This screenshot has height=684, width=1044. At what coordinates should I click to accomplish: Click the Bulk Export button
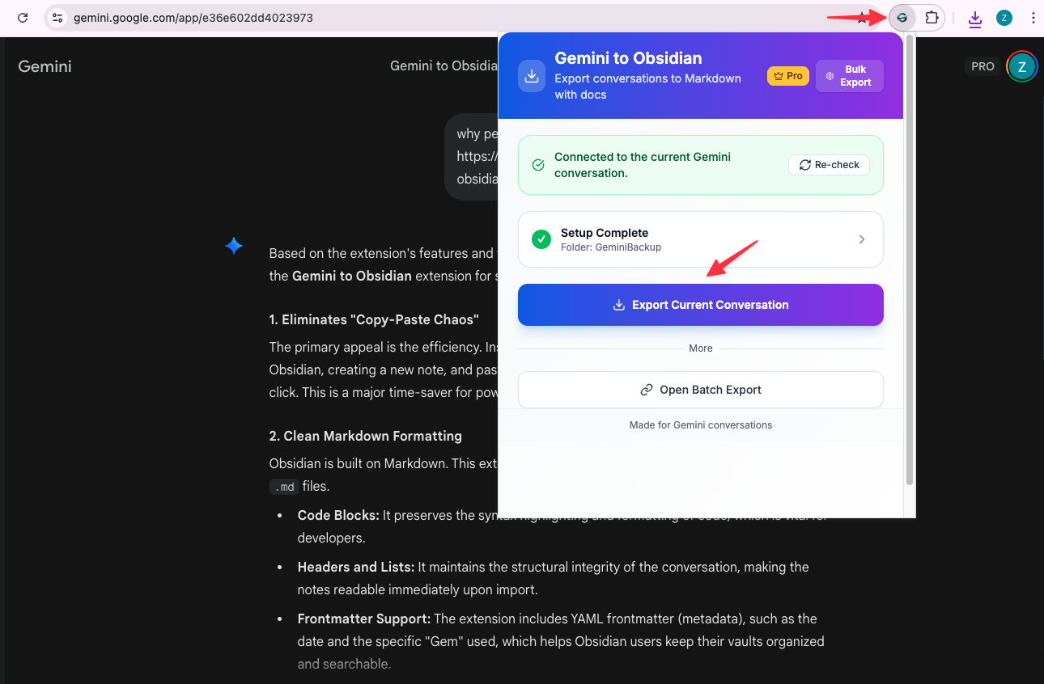click(849, 75)
